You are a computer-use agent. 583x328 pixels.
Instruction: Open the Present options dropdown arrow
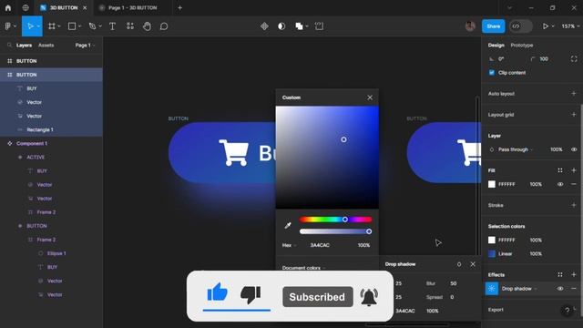pyautogui.click(x=553, y=26)
